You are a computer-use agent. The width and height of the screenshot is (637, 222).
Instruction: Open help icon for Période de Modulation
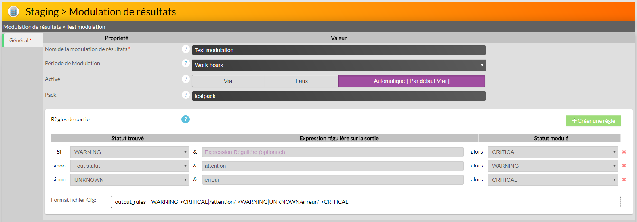(x=185, y=63)
